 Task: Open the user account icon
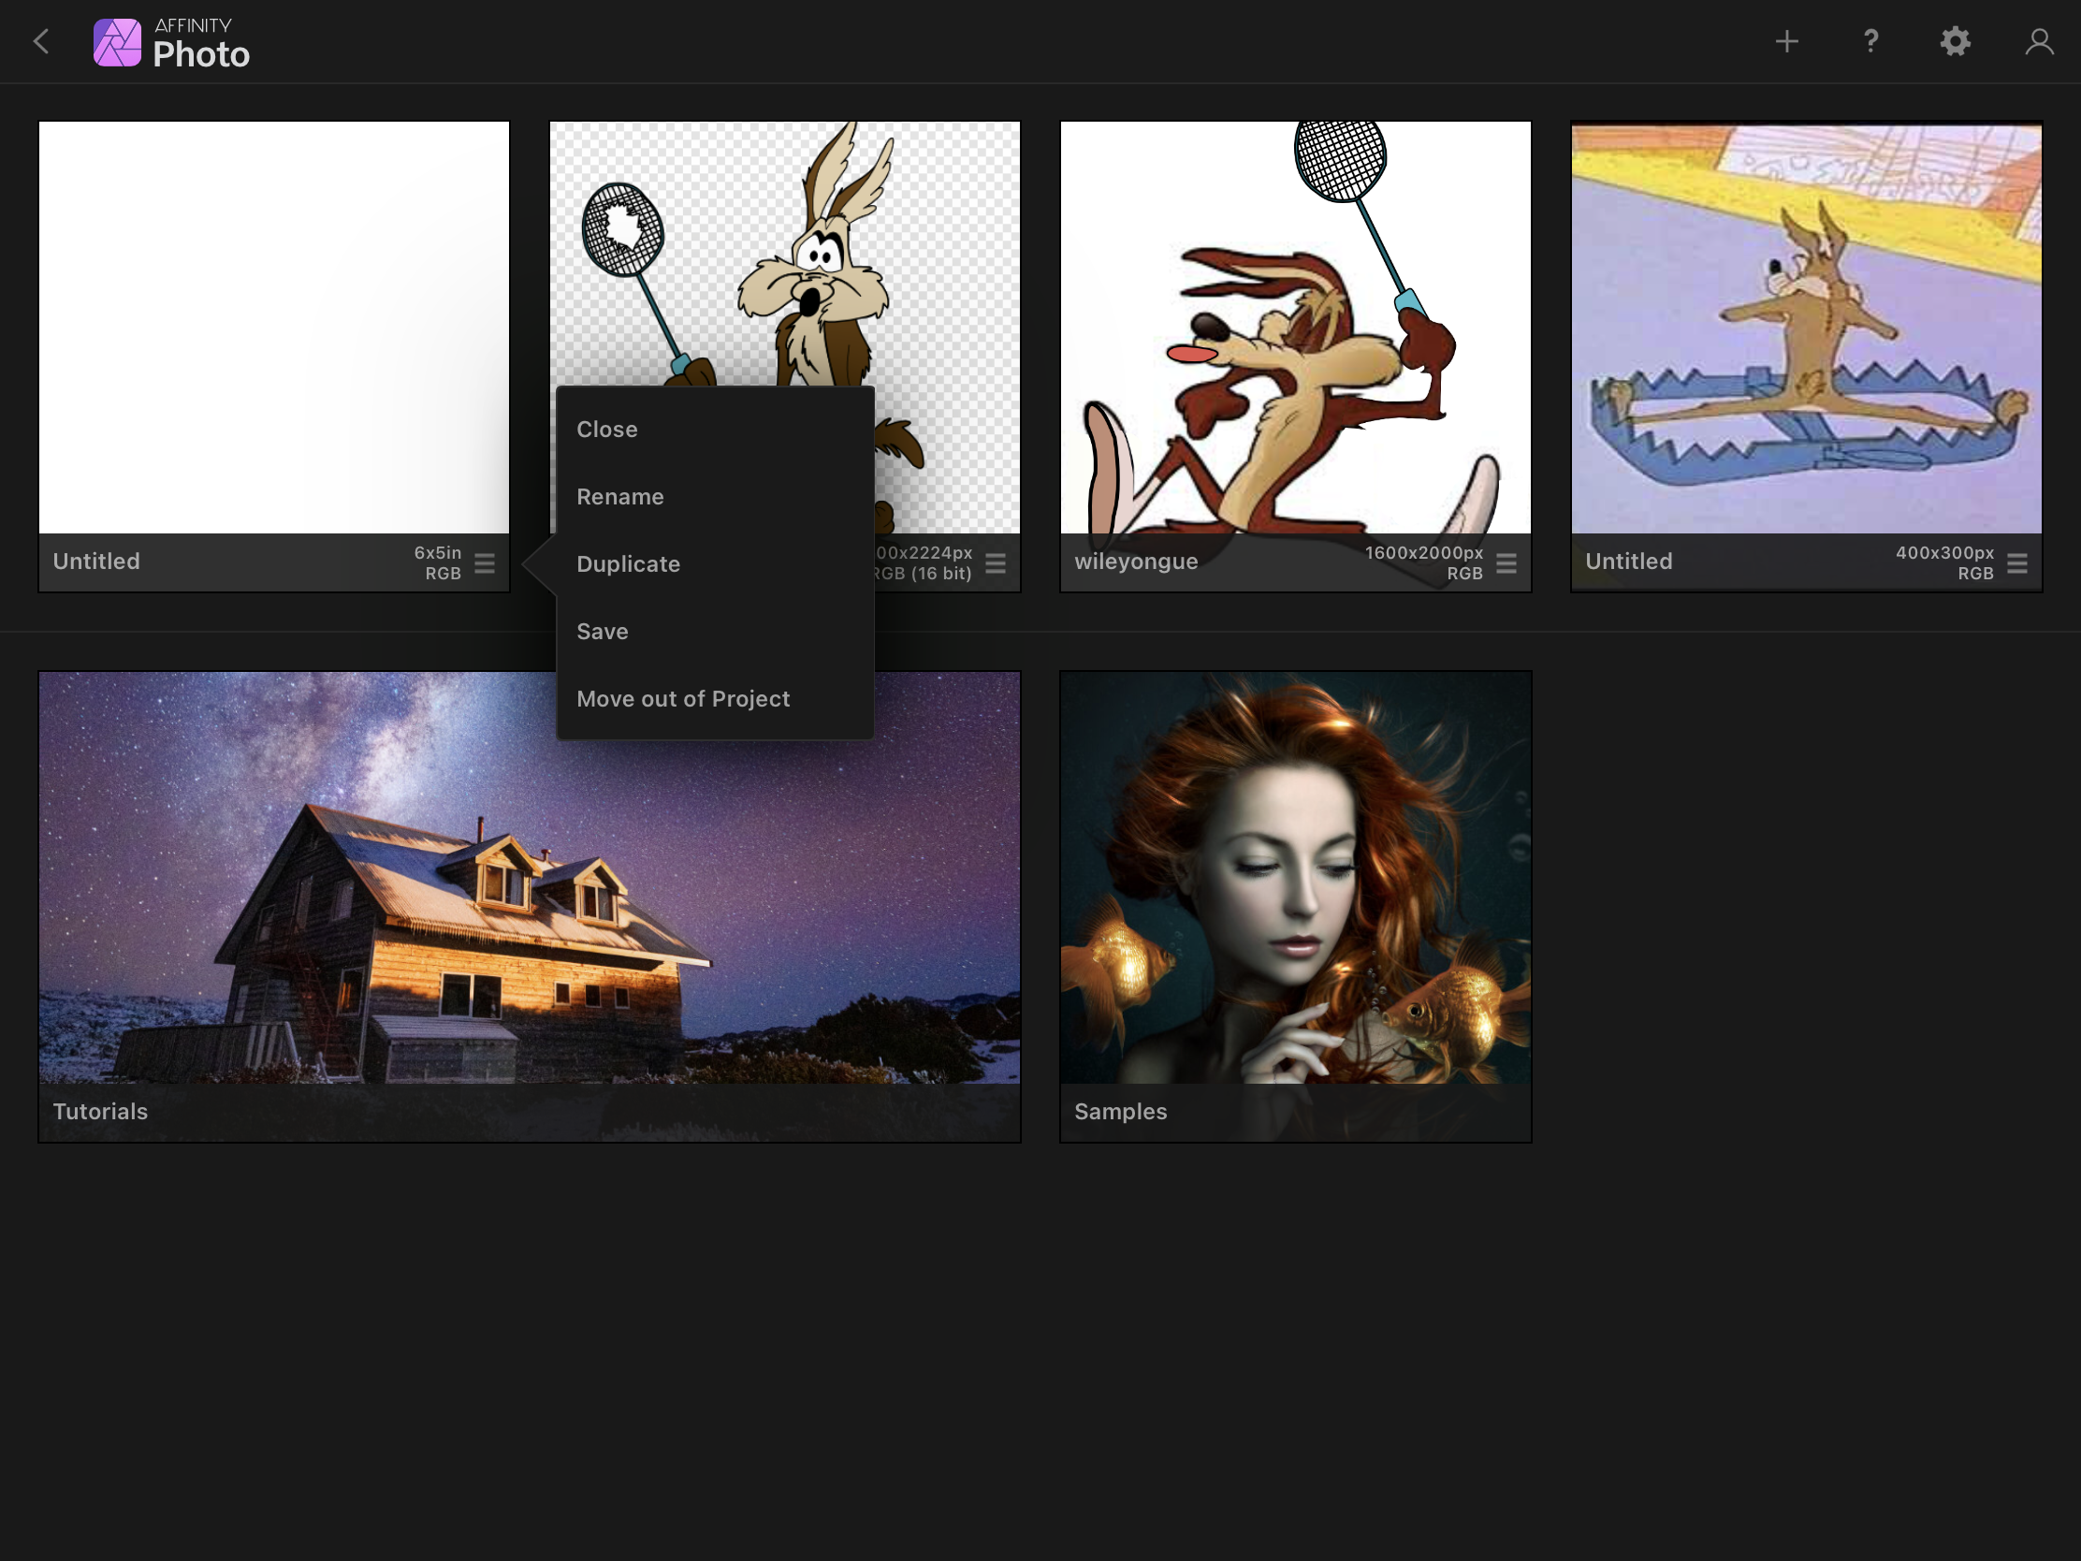pos(2039,41)
